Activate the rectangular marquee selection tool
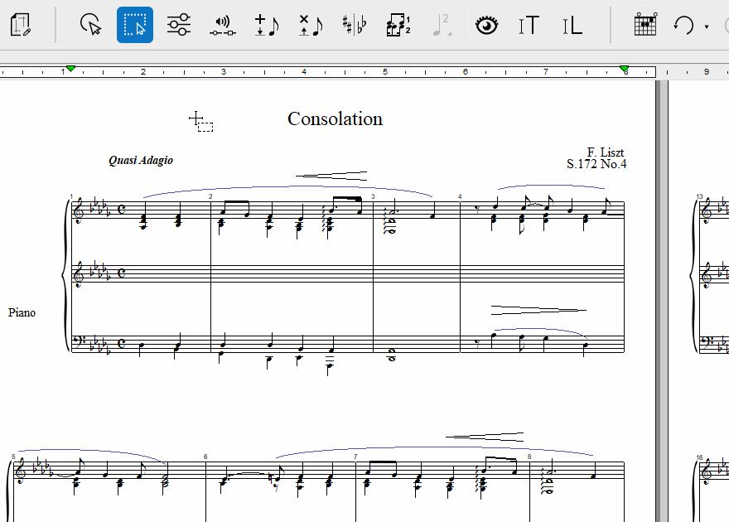The image size is (729, 522). (135, 25)
